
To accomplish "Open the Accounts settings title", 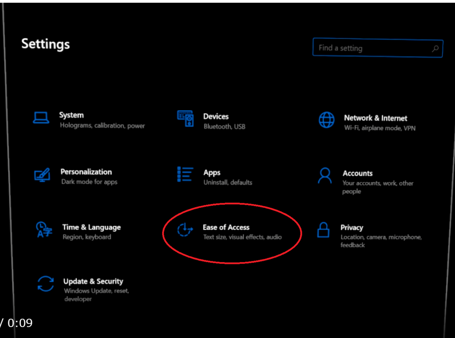I will point(358,174).
